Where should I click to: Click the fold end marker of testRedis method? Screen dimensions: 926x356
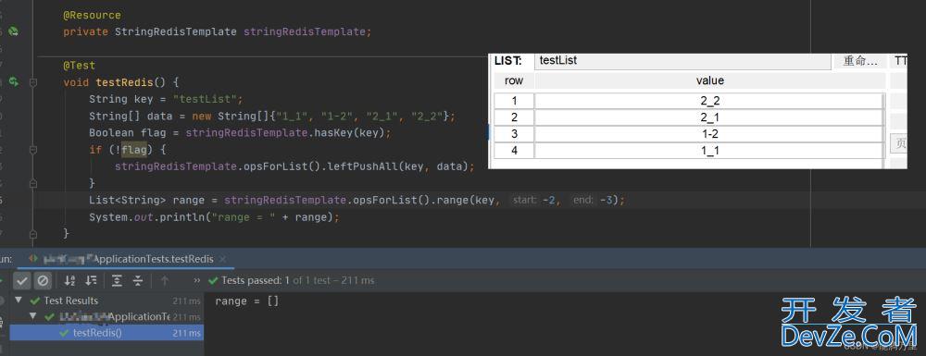click(x=33, y=234)
